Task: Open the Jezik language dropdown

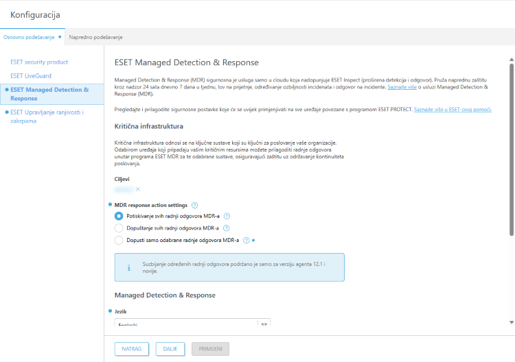Action: 264,324
